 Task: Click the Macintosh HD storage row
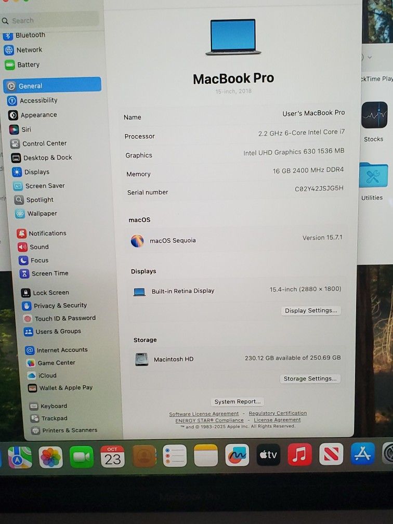coord(238,359)
